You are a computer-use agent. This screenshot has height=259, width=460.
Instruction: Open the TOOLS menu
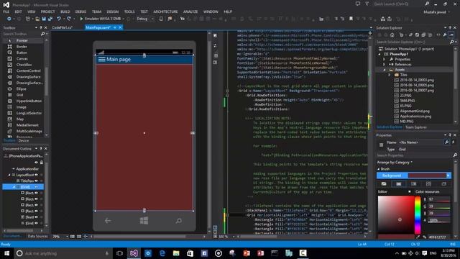pos(129,12)
